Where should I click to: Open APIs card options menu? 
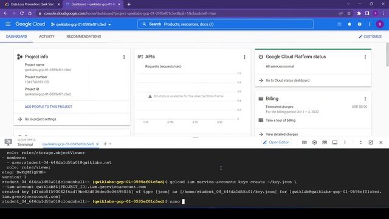pos(244,57)
